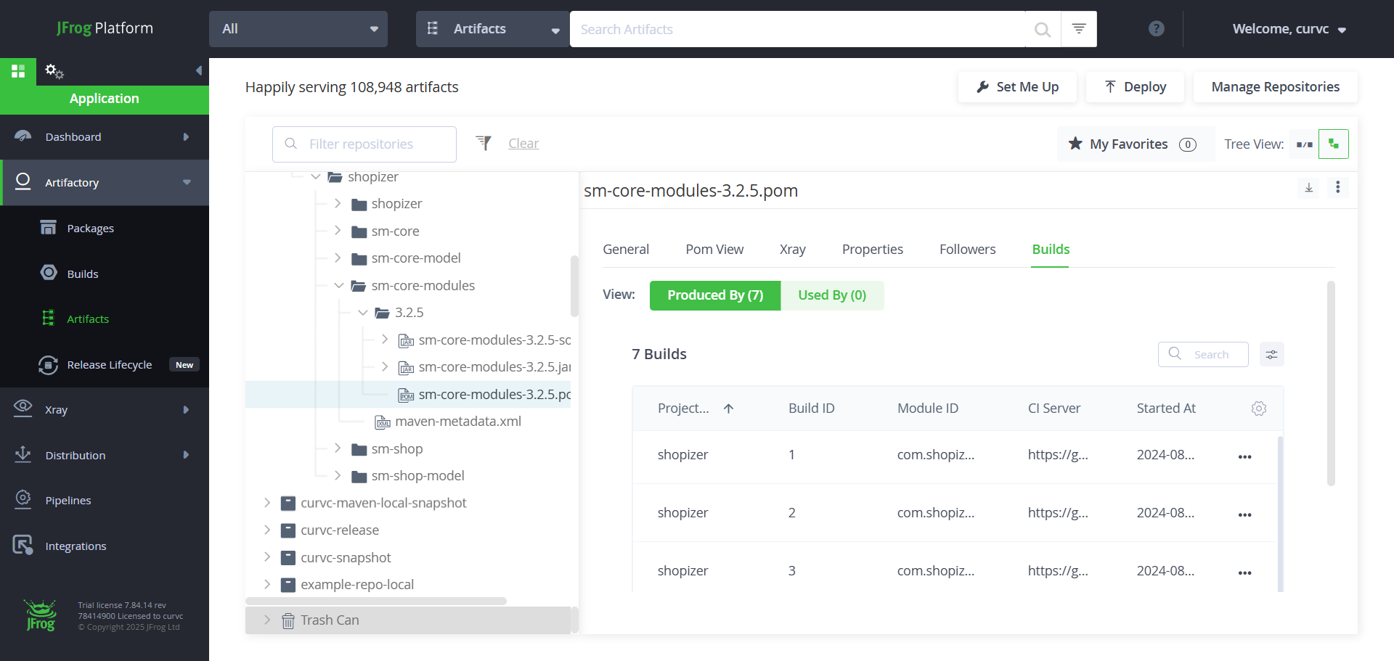Open artifact actions kebab menu
Screen dimensions: 1394x661
[1338, 187]
